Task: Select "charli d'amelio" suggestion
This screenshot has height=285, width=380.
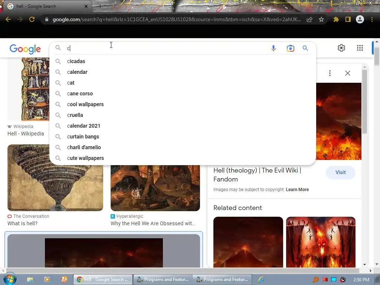Action: 183,147
